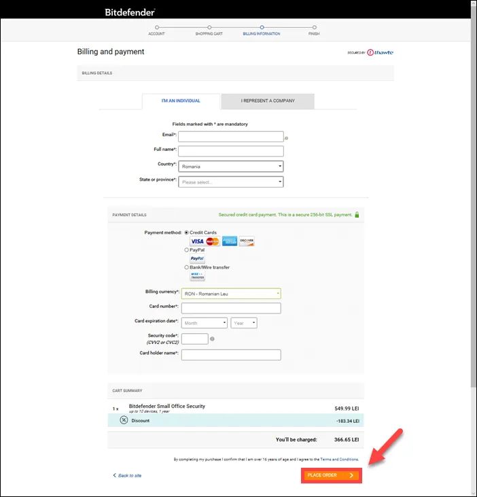Screen dimensions: 477x497
Task: Click the green SSL padlock icon
Action: point(357,215)
